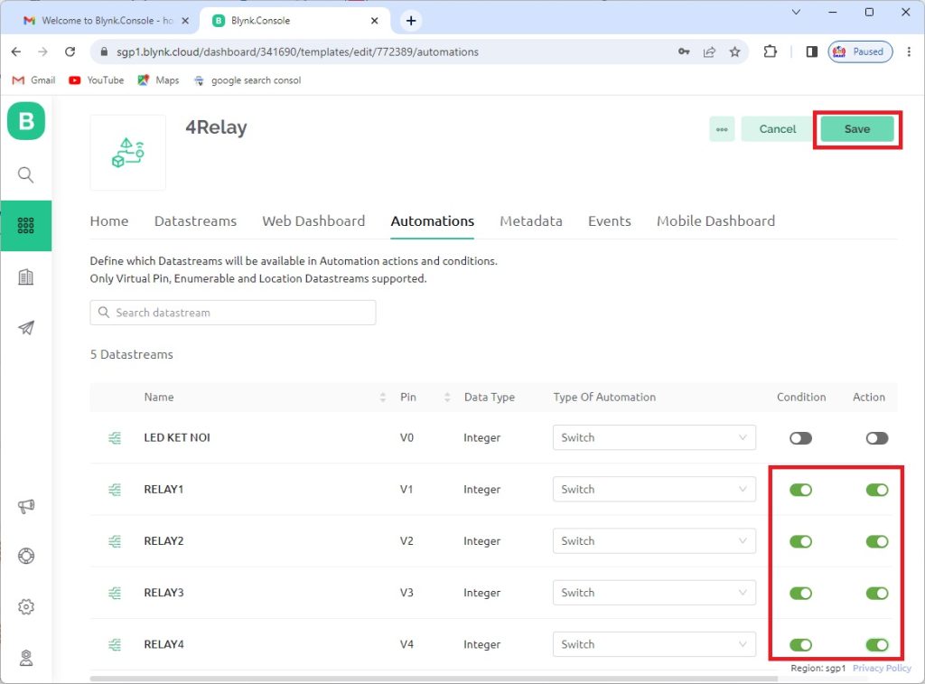Click the Search datastream input field
The image size is (925, 684).
click(233, 313)
